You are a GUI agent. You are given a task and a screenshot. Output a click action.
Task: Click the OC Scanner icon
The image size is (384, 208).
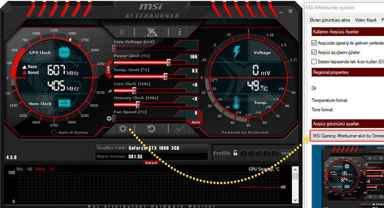(x=151, y=32)
